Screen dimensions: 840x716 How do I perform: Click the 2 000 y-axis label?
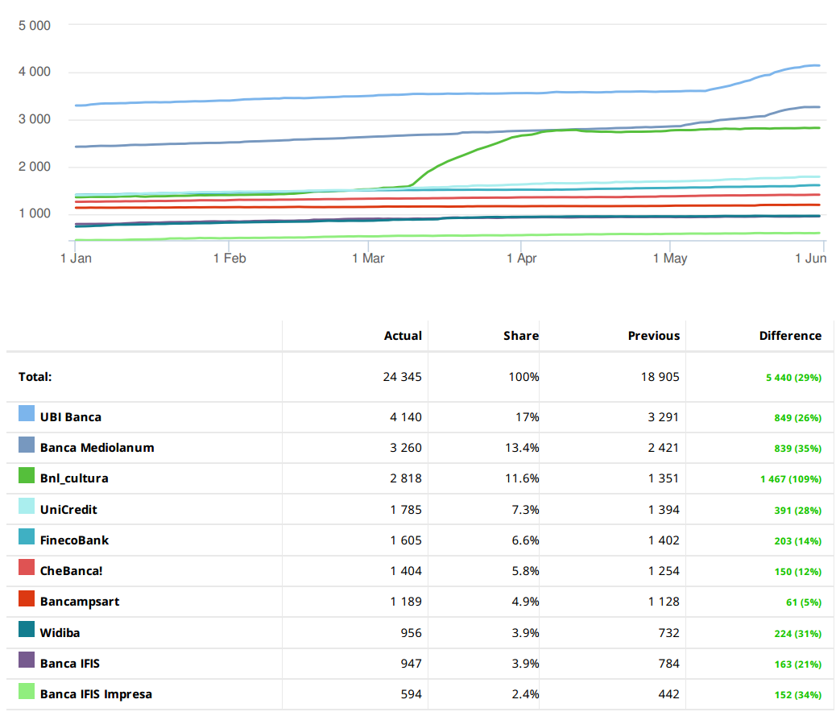[35, 167]
